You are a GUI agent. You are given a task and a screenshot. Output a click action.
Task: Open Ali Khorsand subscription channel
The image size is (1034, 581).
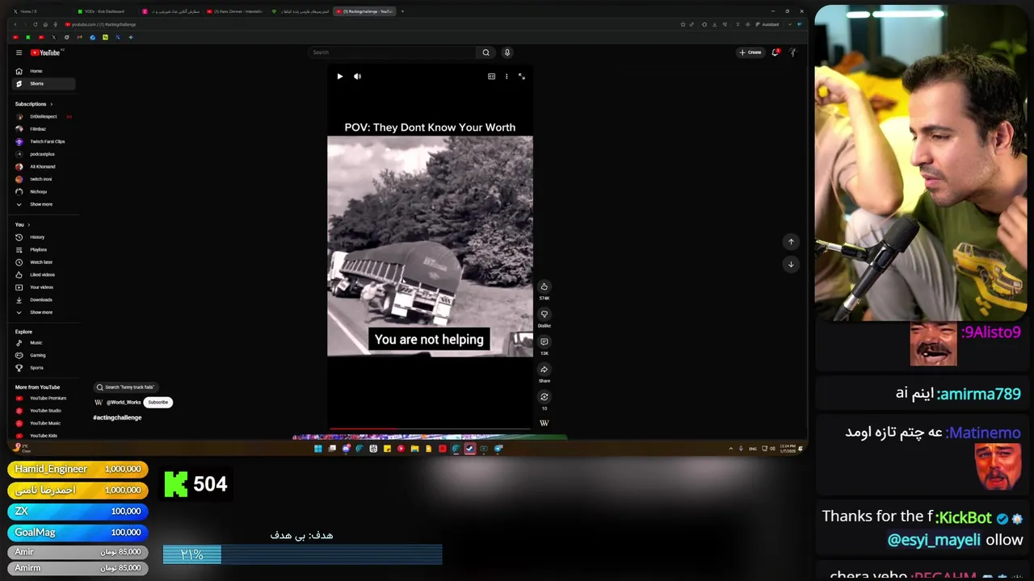(x=44, y=166)
